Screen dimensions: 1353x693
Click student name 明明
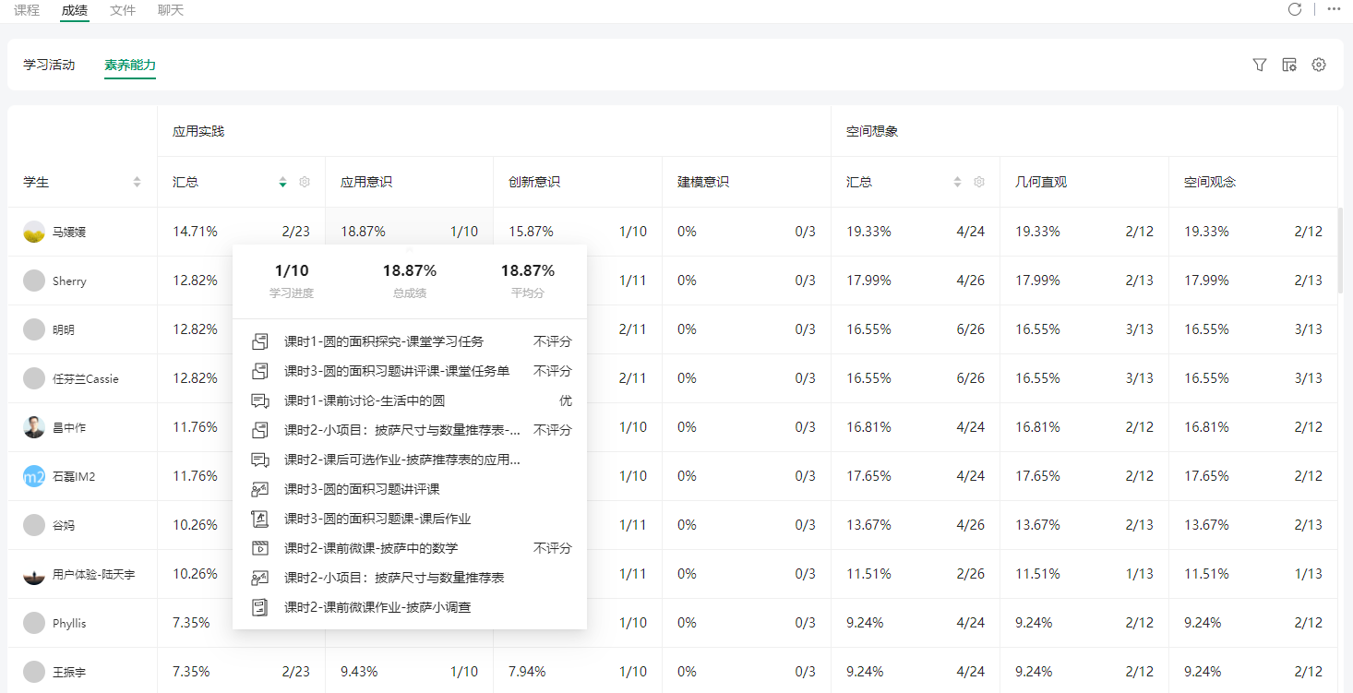click(x=64, y=329)
